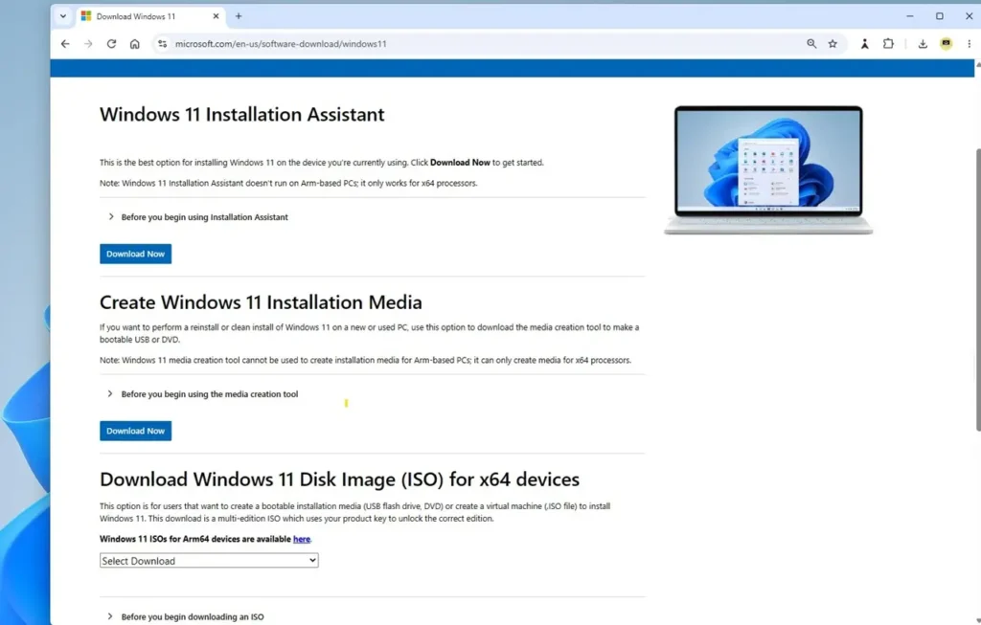This screenshot has width=981, height=625.
Task: Open a new browser tab
Action: 239,16
